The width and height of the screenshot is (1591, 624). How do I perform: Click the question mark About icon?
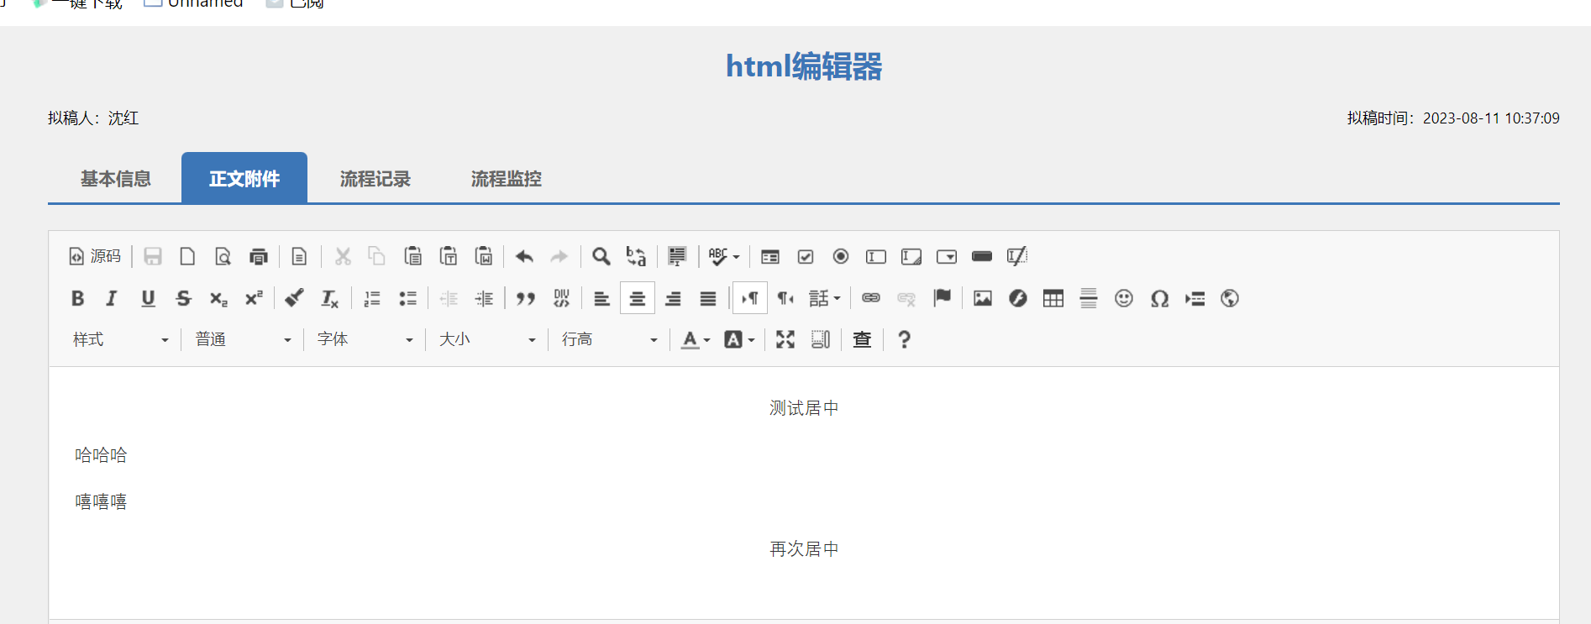(x=904, y=339)
